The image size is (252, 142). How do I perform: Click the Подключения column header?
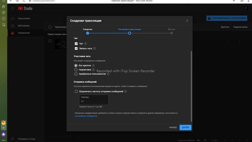point(240,27)
